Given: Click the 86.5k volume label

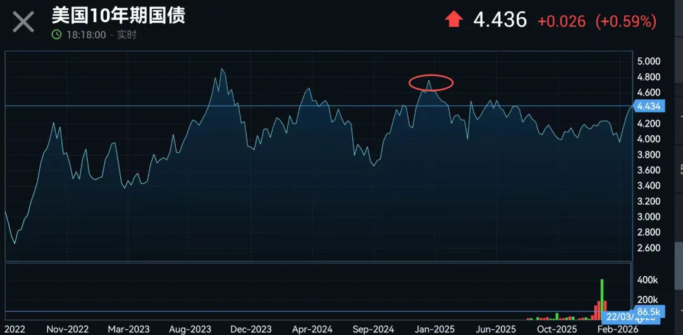Looking at the screenshot, I should click(x=649, y=312).
